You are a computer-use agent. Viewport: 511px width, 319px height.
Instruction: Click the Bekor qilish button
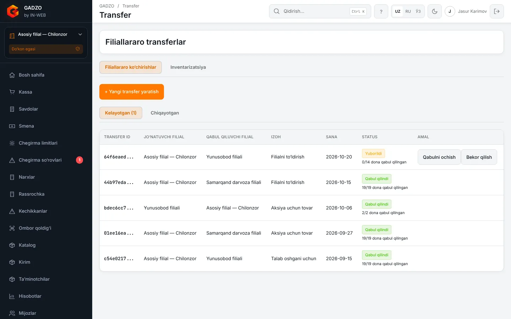point(479,157)
